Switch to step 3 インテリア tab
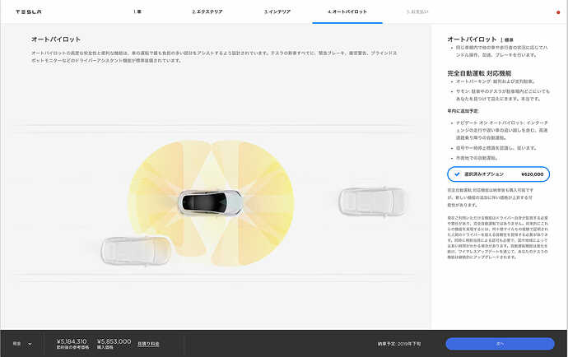568x357 pixels. click(277, 12)
